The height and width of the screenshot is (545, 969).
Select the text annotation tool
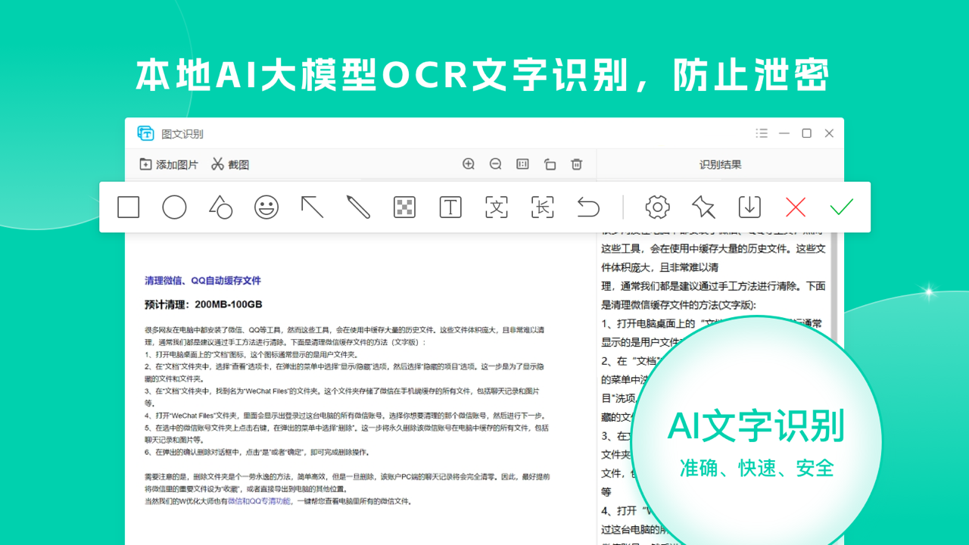pyautogui.click(x=450, y=207)
